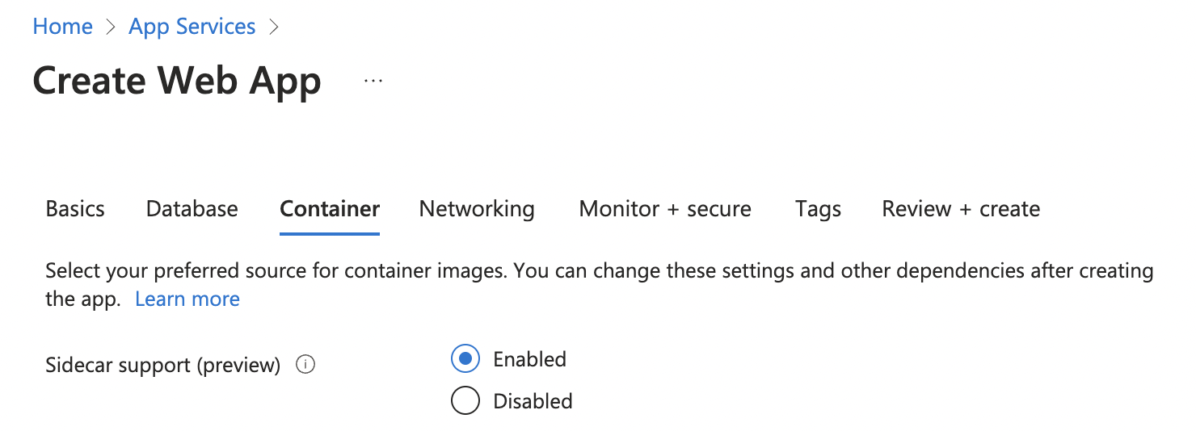Image resolution: width=1196 pixels, height=431 pixels.
Task: Click the Disabled option label text
Action: (x=533, y=401)
